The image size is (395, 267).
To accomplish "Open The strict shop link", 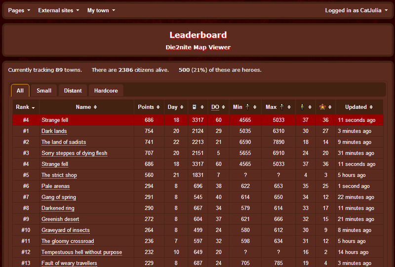I will [x=59, y=175].
